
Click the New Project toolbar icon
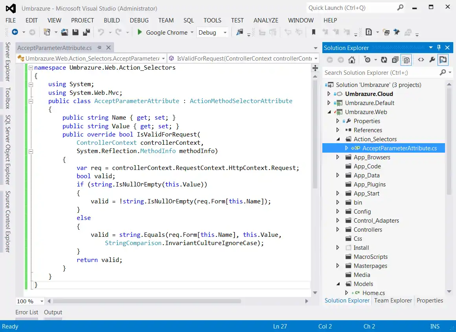tap(47, 32)
